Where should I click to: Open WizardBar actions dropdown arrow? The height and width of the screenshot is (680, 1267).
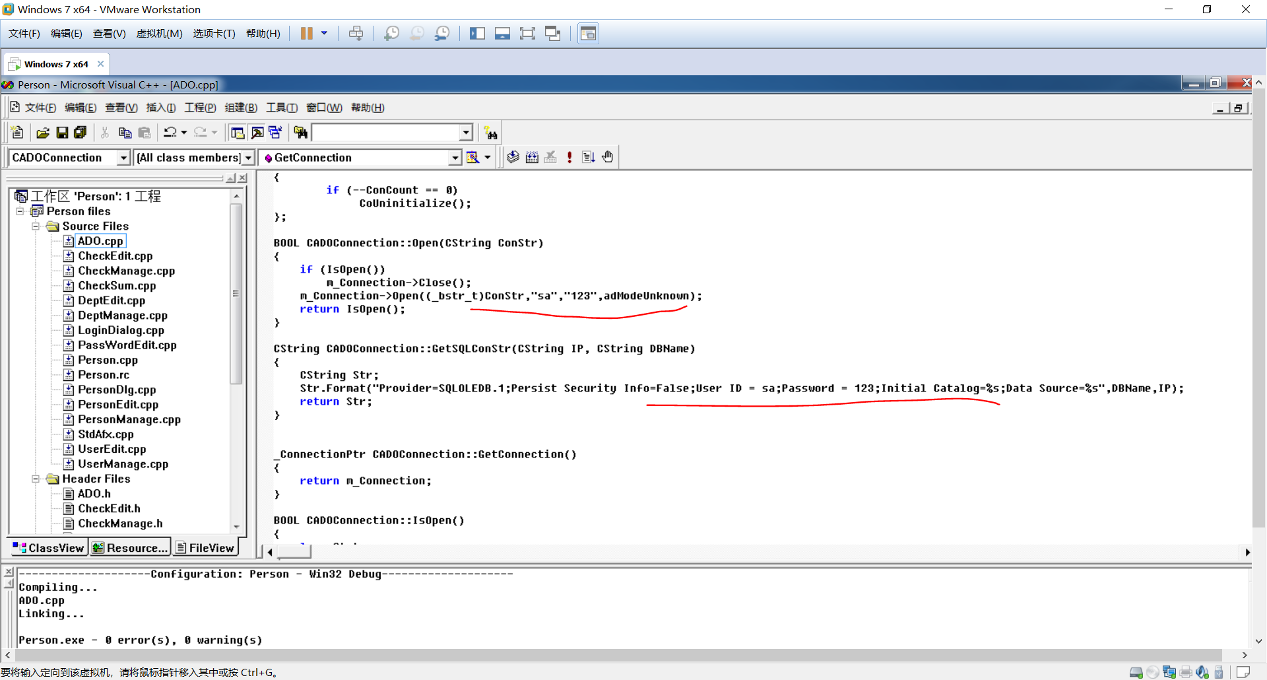[x=488, y=157]
